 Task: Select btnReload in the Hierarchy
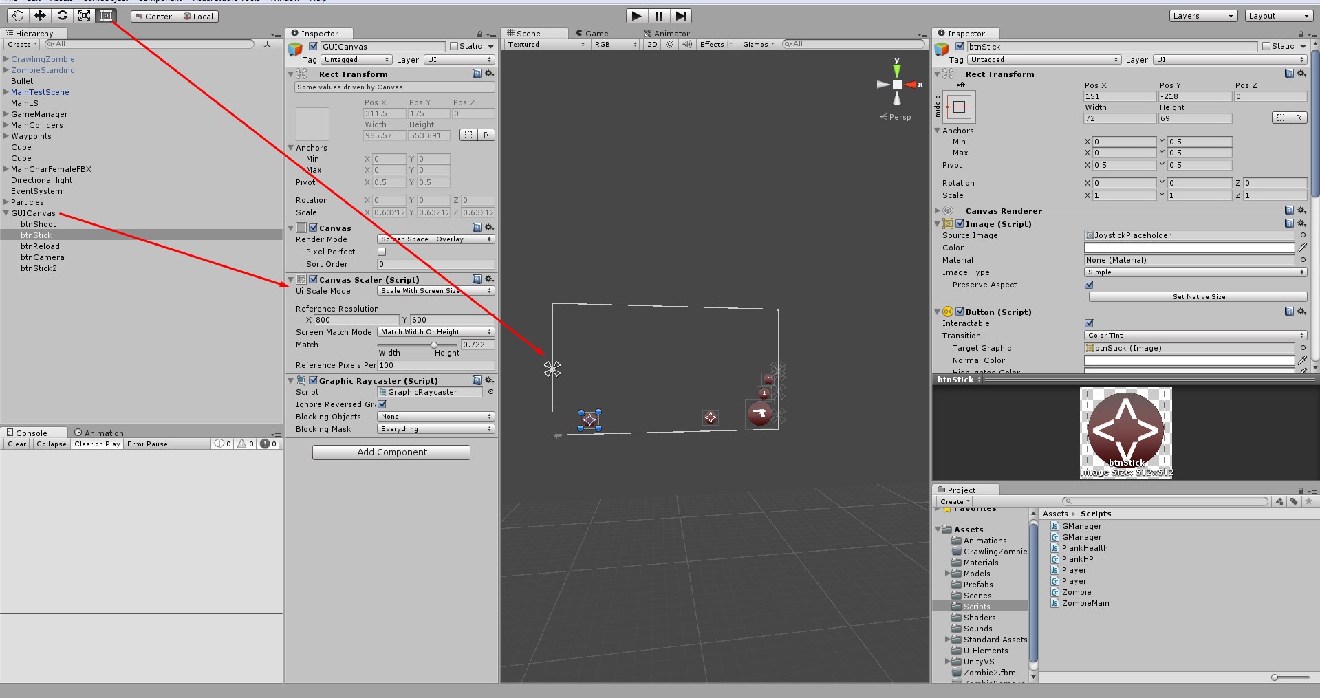click(x=40, y=246)
